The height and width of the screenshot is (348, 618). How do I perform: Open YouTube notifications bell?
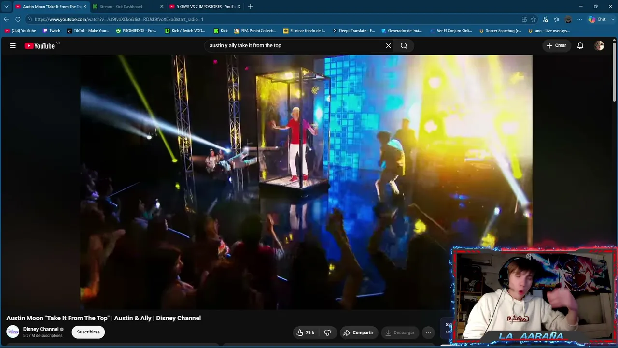pyautogui.click(x=580, y=45)
